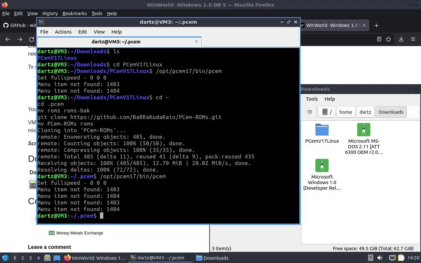Open Firefox History menu
Screen dimensions: 421x263
click(x=50, y=13)
